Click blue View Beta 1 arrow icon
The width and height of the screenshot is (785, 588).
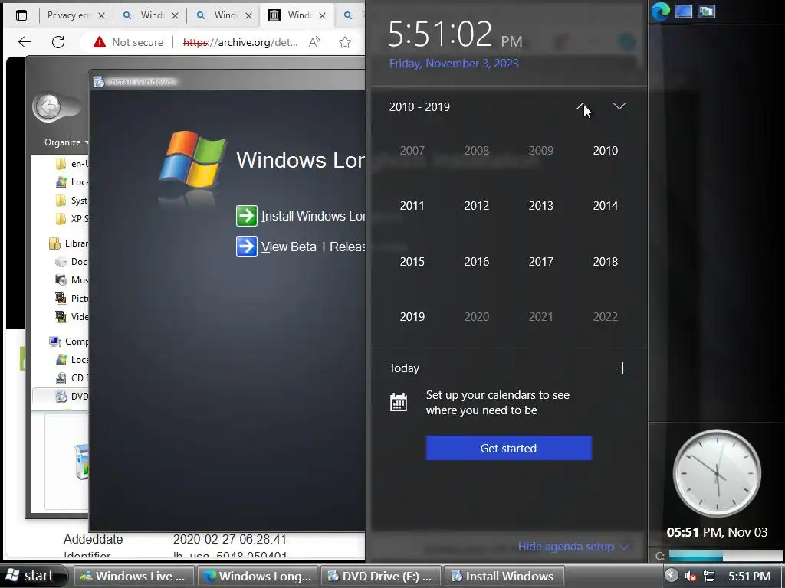(246, 247)
